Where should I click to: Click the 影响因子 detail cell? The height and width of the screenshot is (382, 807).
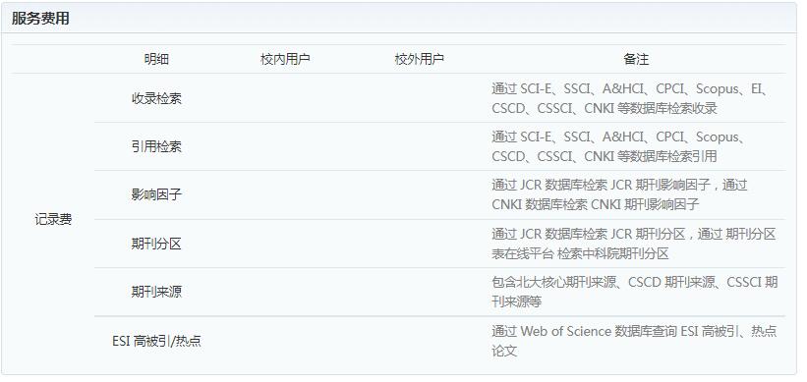tap(156, 194)
